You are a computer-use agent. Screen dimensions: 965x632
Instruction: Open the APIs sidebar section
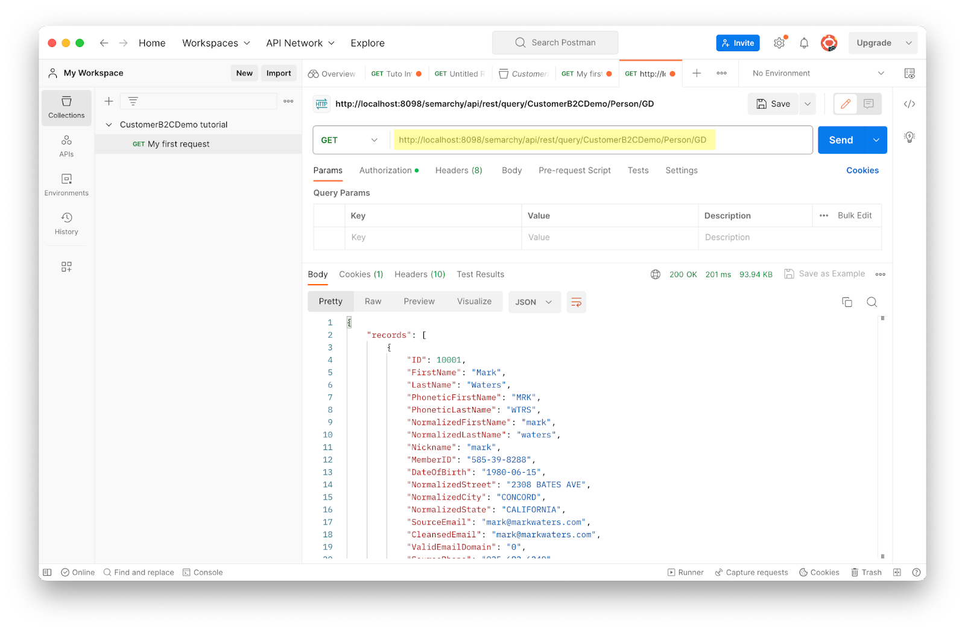(66, 147)
